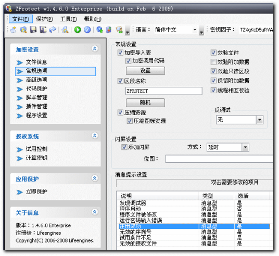Viewport: 279px width, 256px height.
Task: Click the blue checkmark verify icon
Action: (87, 30)
